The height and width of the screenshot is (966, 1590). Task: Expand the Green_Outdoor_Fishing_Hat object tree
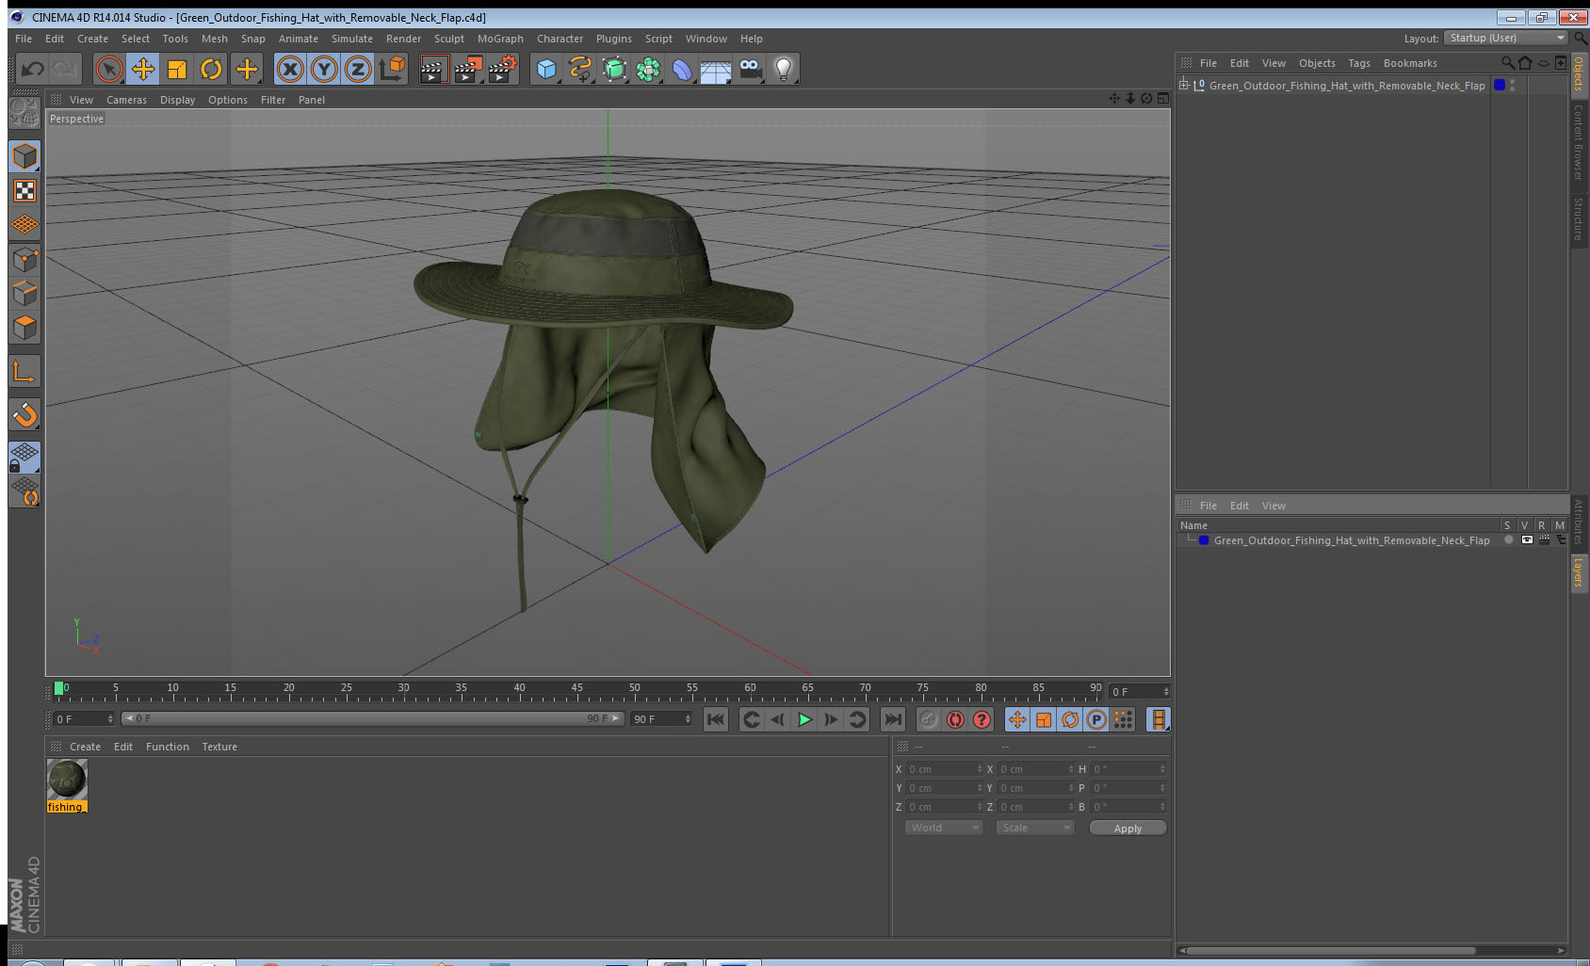[1184, 85]
